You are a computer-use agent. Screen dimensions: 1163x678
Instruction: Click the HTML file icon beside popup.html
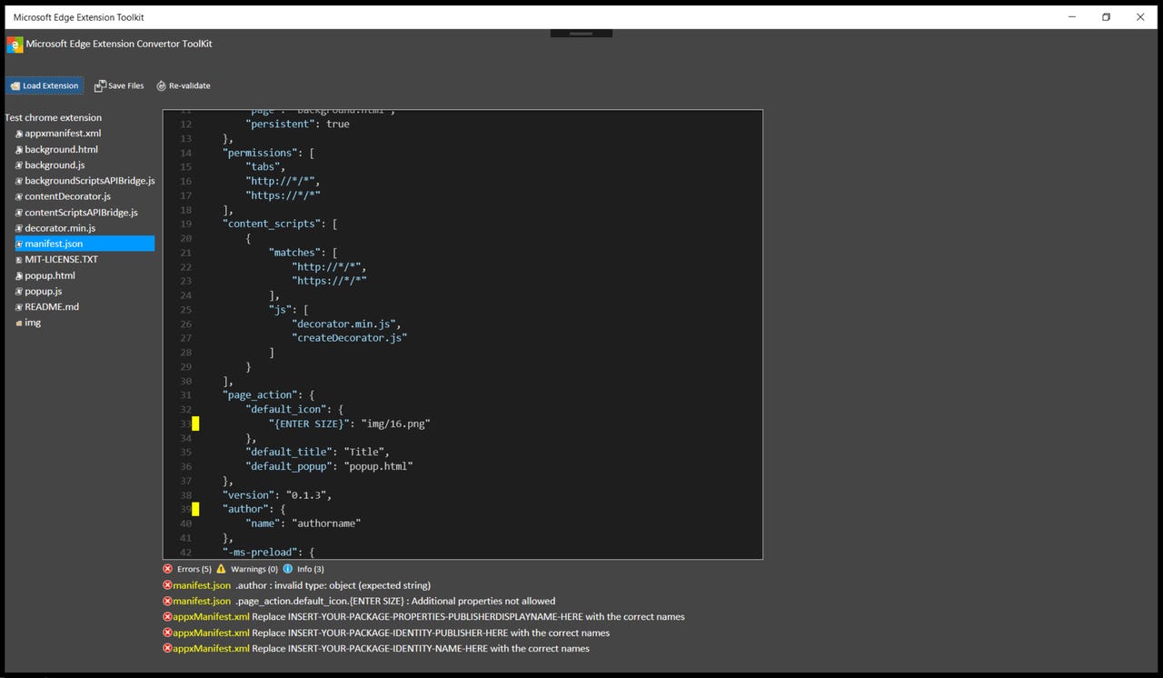pos(18,274)
